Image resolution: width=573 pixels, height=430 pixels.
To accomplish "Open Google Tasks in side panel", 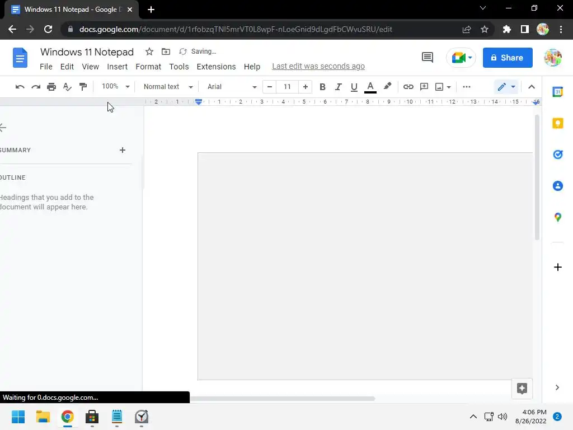I will (x=558, y=155).
